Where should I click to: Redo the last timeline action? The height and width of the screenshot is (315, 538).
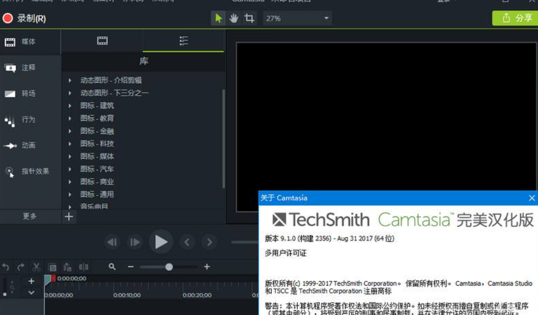pos(21,267)
